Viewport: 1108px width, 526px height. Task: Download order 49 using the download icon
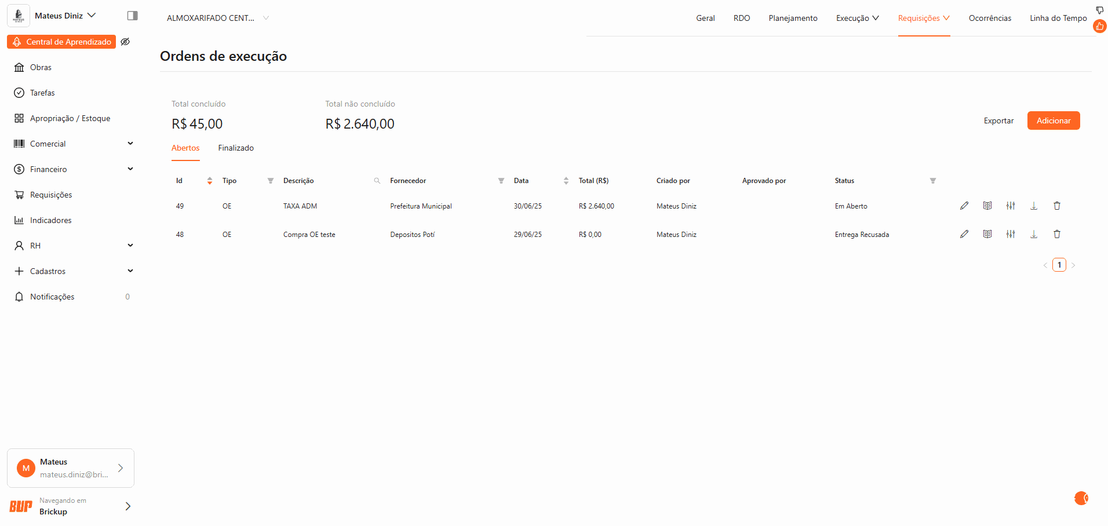point(1033,206)
